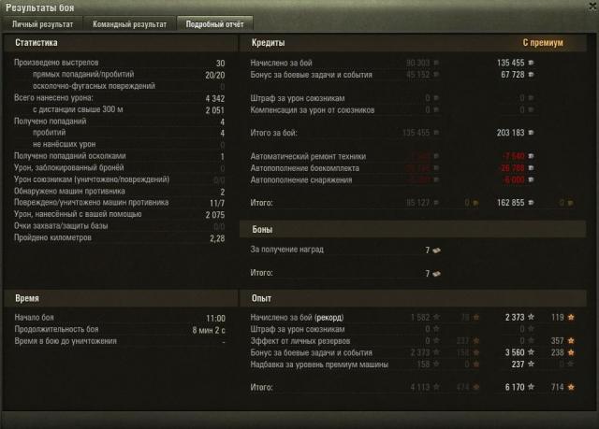
Task: Click orange star icon next to 119
Action: (571, 317)
